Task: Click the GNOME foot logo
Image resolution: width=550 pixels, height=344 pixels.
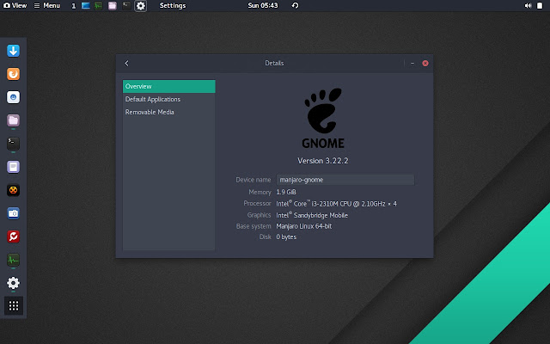Action: click(x=323, y=118)
